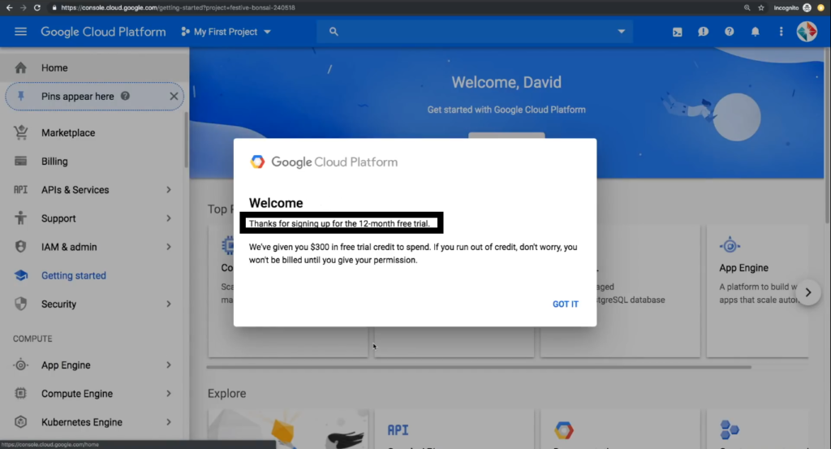Click the IAM & admin shield icon

(x=20, y=247)
